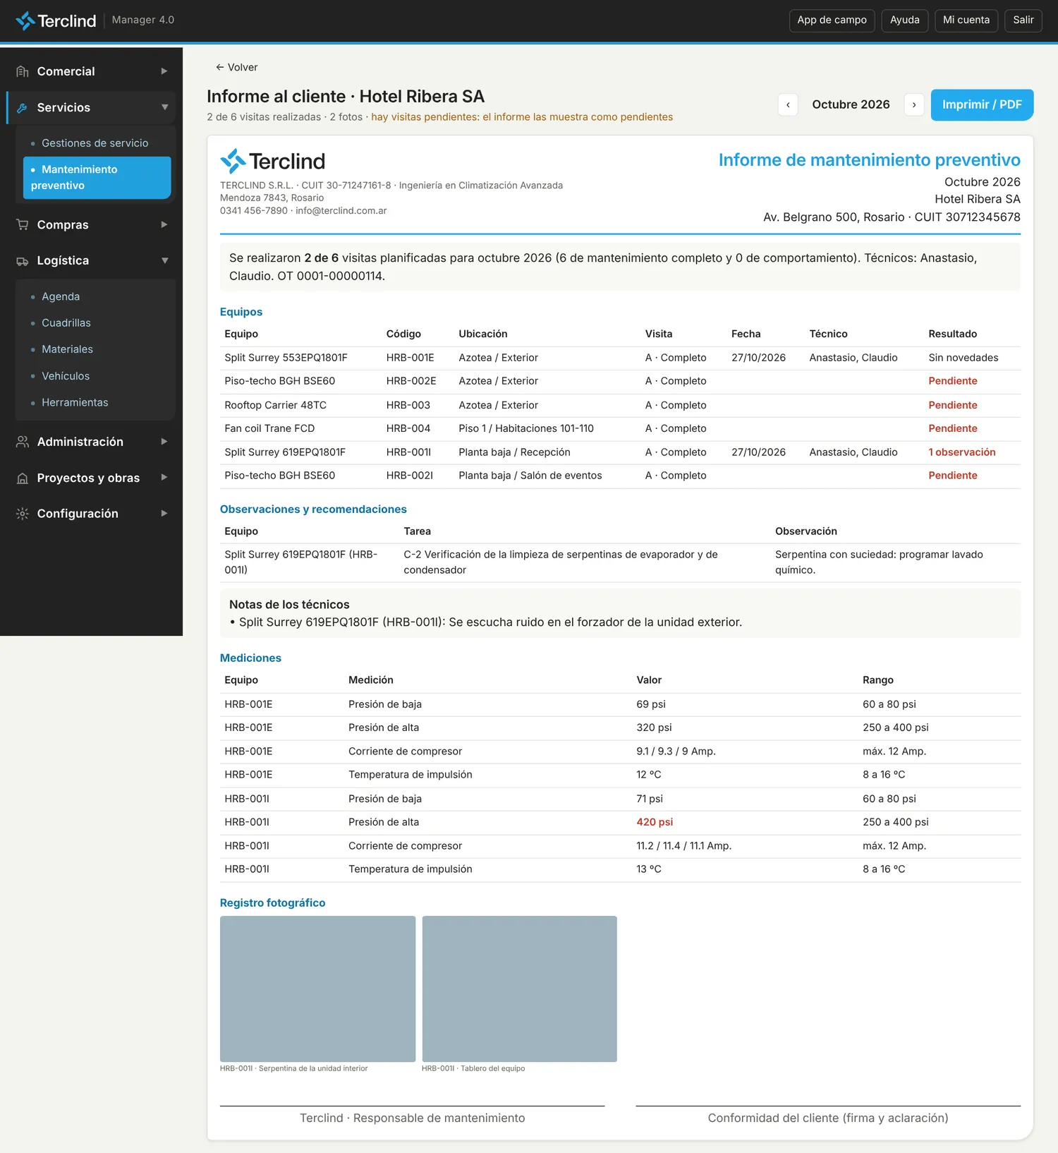
Task: Expand the Compras menu arrow
Action: (164, 224)
